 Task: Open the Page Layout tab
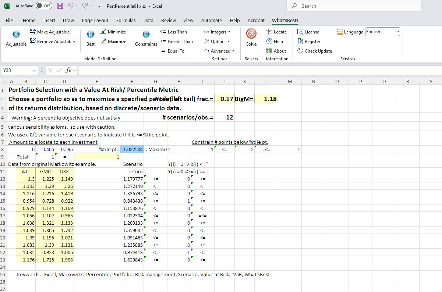pos(95,21)
